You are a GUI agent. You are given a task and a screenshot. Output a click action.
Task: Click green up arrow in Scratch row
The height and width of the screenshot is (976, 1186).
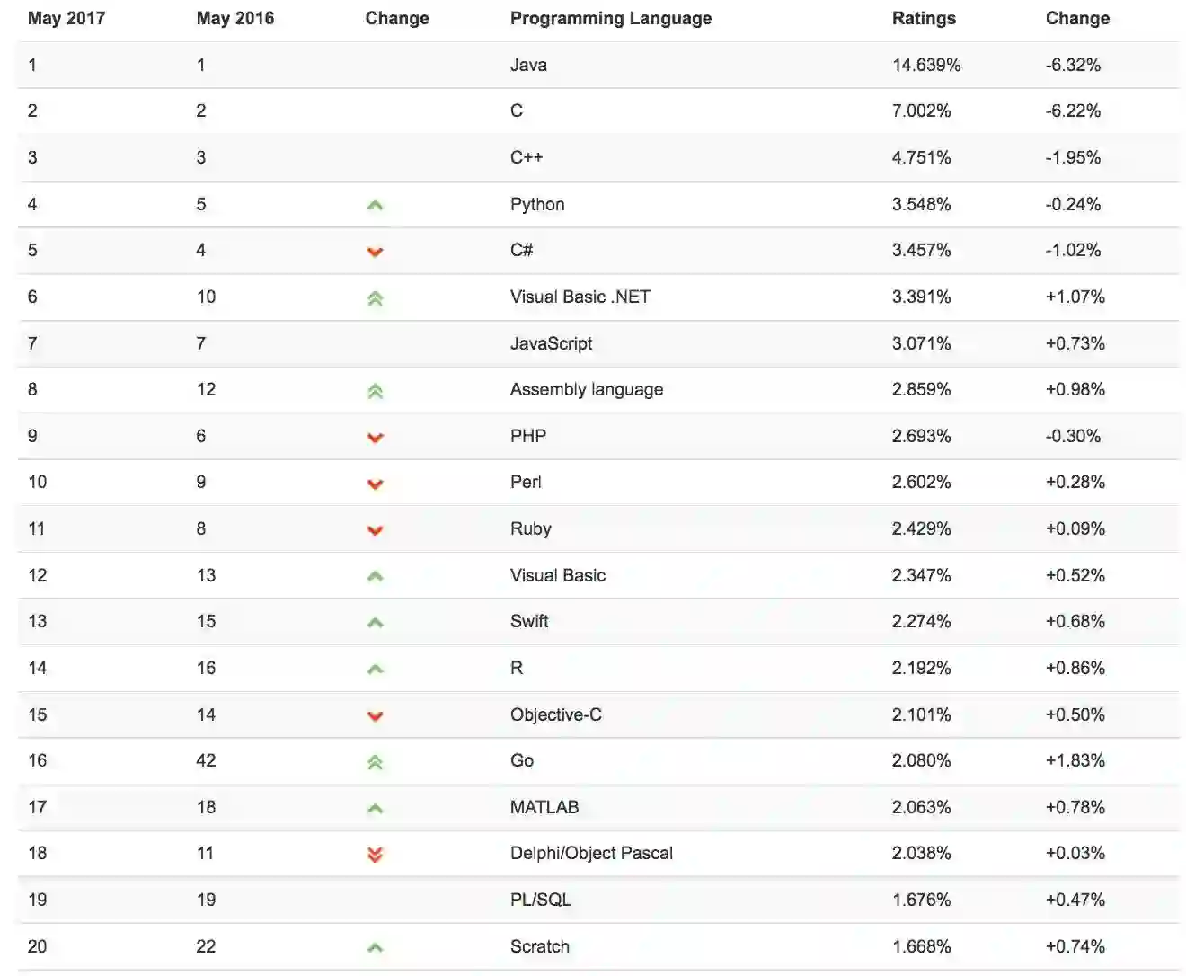click(x=376, y=947)
